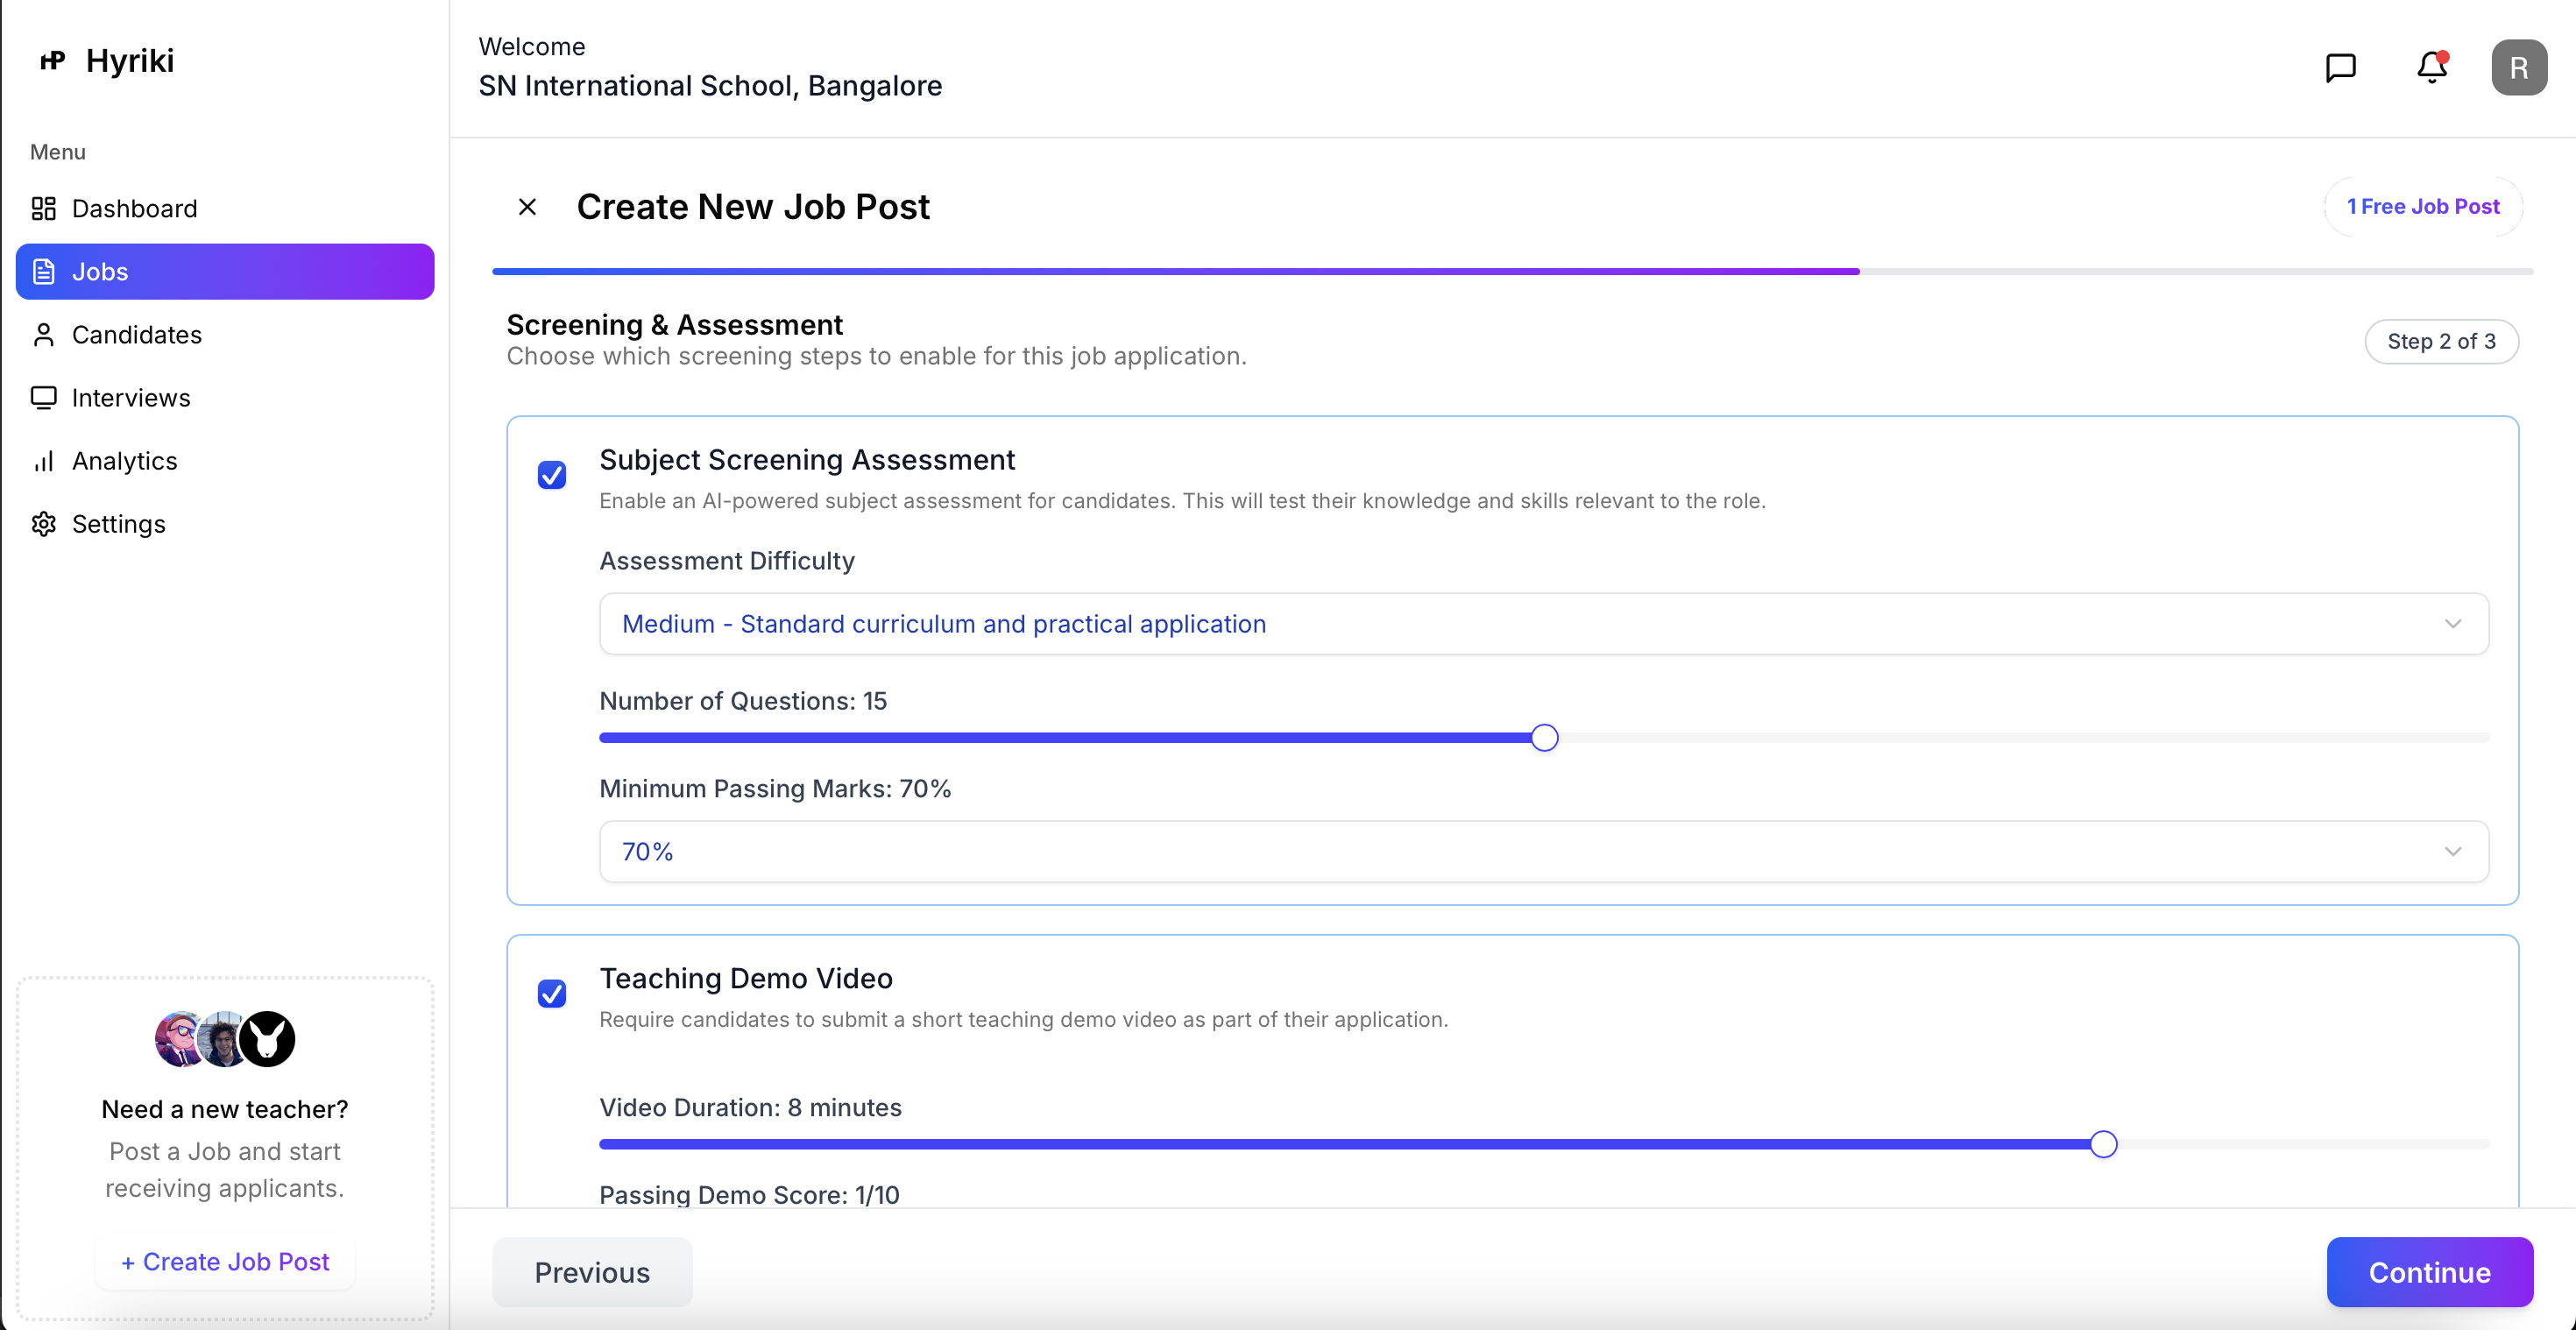Select the Menu heading in the sidebar
2576x1330 pixels.
pyautogui.click(x=57, y=151)
